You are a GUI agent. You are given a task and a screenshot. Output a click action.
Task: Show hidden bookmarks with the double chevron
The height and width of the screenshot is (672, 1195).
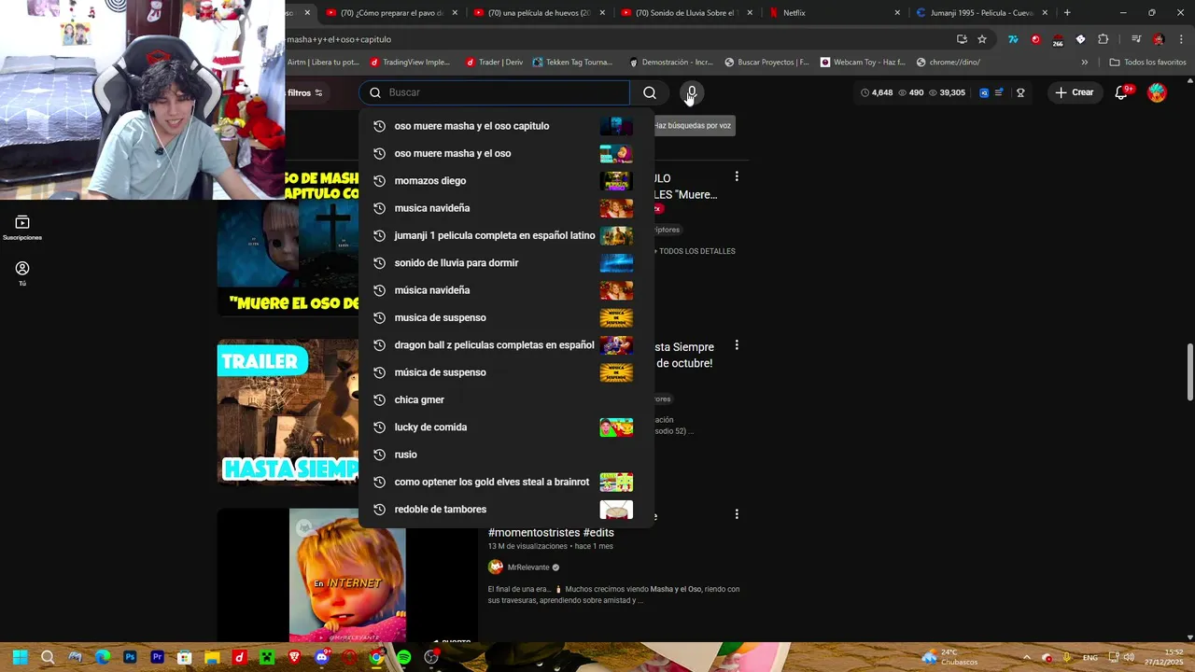(x=1084, y=62)
